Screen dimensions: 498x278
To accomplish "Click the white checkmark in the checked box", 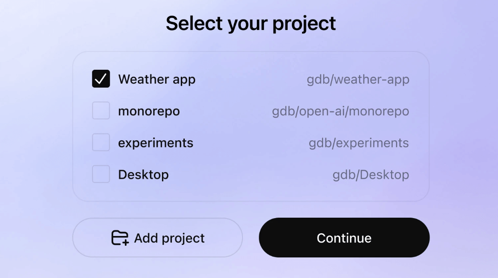I will pos(101,79).
